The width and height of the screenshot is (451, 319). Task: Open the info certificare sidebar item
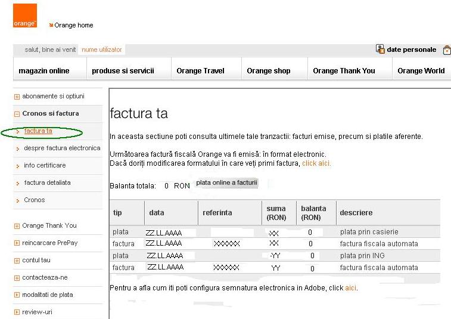coord(45,165)
